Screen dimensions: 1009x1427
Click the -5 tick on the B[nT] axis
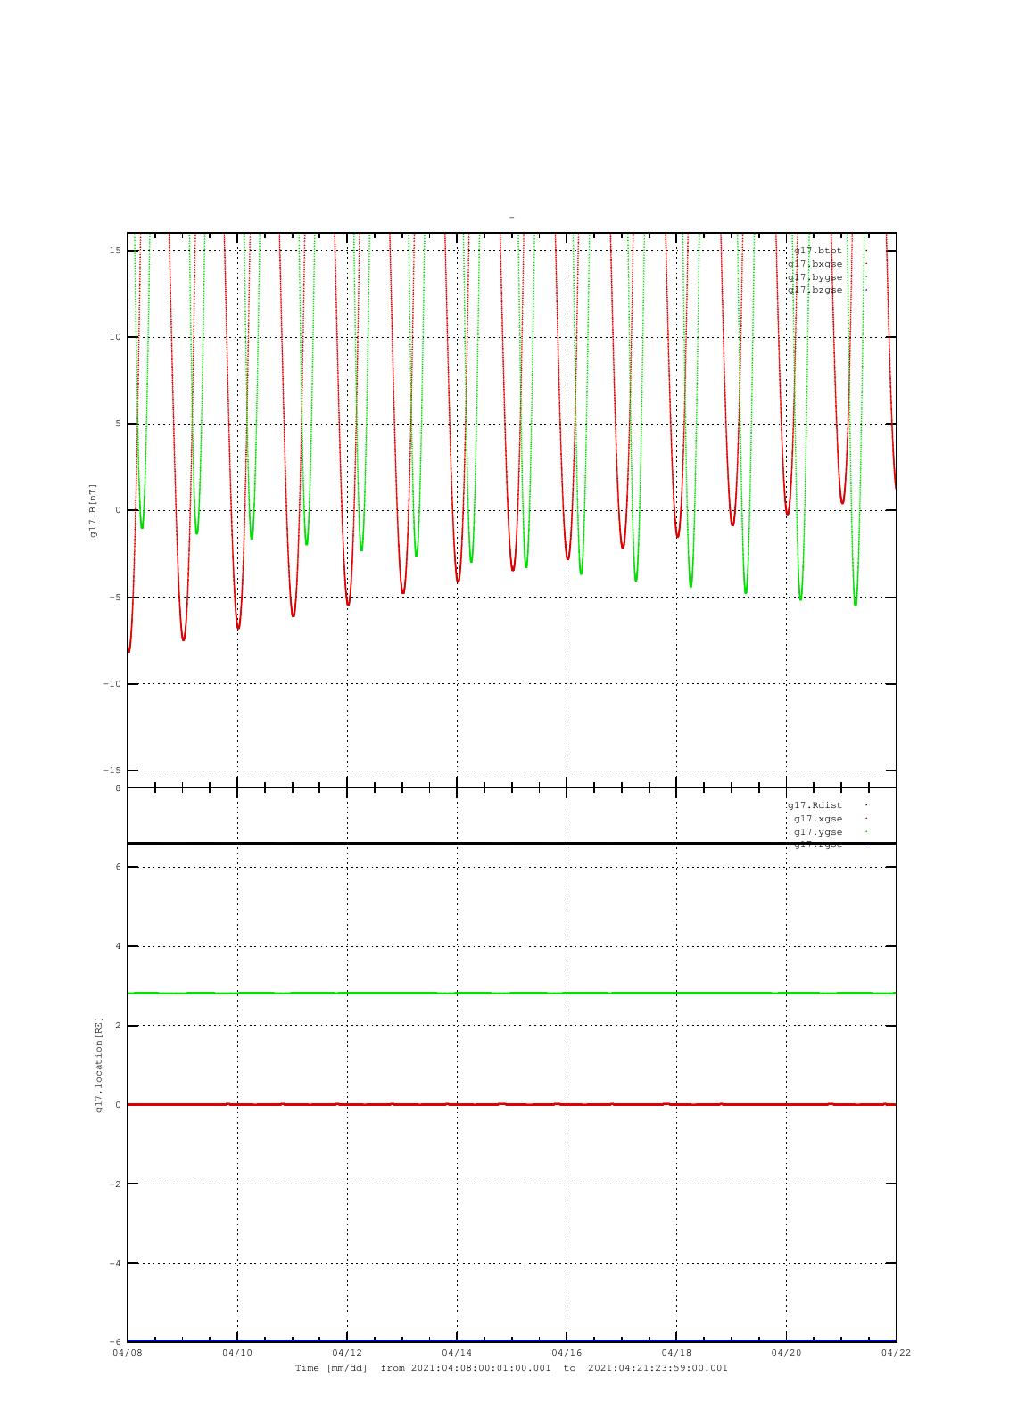tap(115, 598)
